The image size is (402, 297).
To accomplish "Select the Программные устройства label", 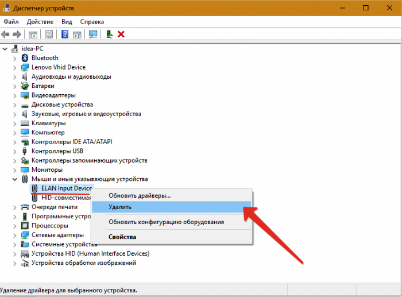I will click(x=61, y=217).
